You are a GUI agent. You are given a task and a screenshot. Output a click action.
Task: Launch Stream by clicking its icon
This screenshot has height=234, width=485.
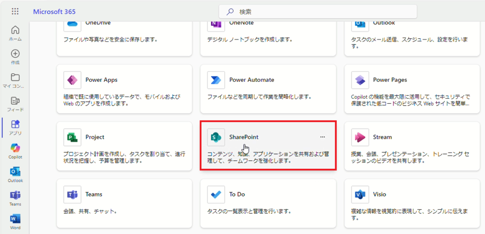360,137
